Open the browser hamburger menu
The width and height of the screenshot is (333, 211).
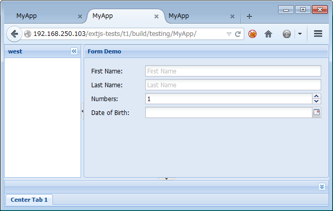[x=318, y=34]
